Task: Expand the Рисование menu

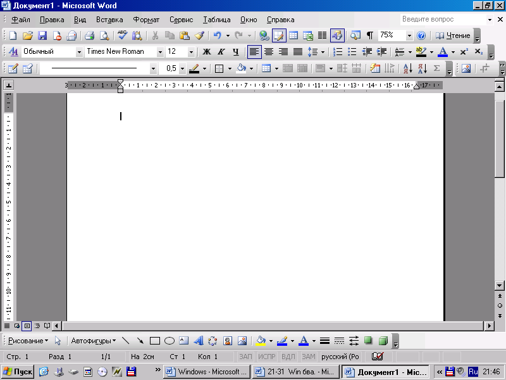Action: click(x=28, y=341)
